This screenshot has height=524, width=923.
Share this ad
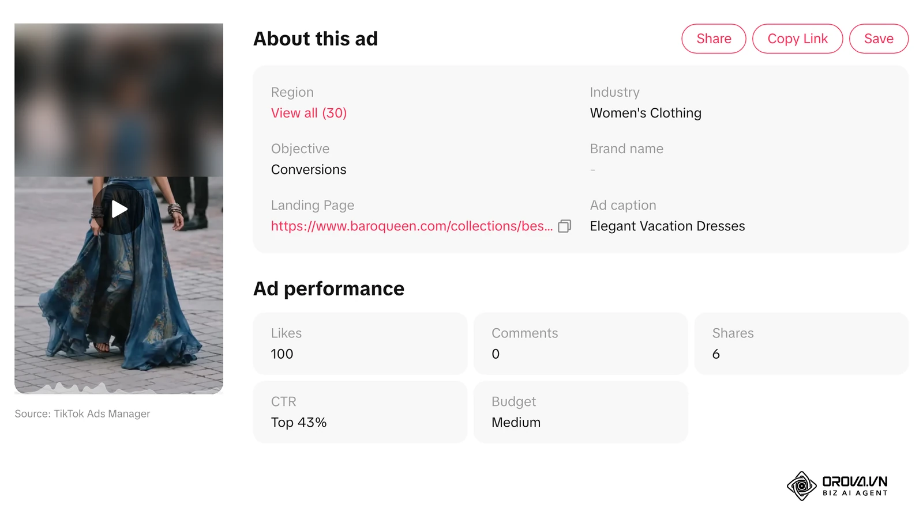[714, 39]
